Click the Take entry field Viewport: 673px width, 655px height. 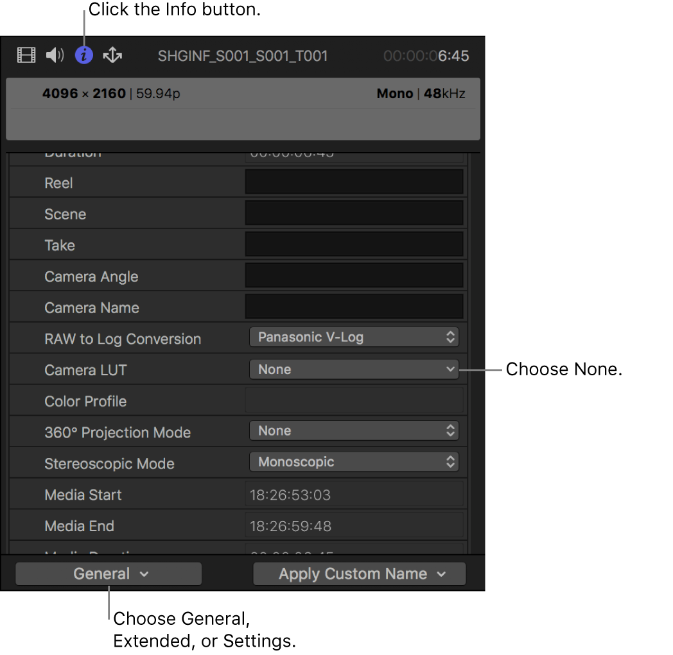point(354,244)
